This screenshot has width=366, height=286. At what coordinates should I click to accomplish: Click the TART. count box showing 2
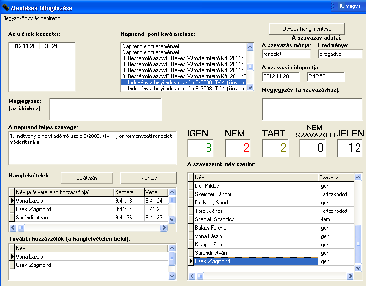(276, 148)
